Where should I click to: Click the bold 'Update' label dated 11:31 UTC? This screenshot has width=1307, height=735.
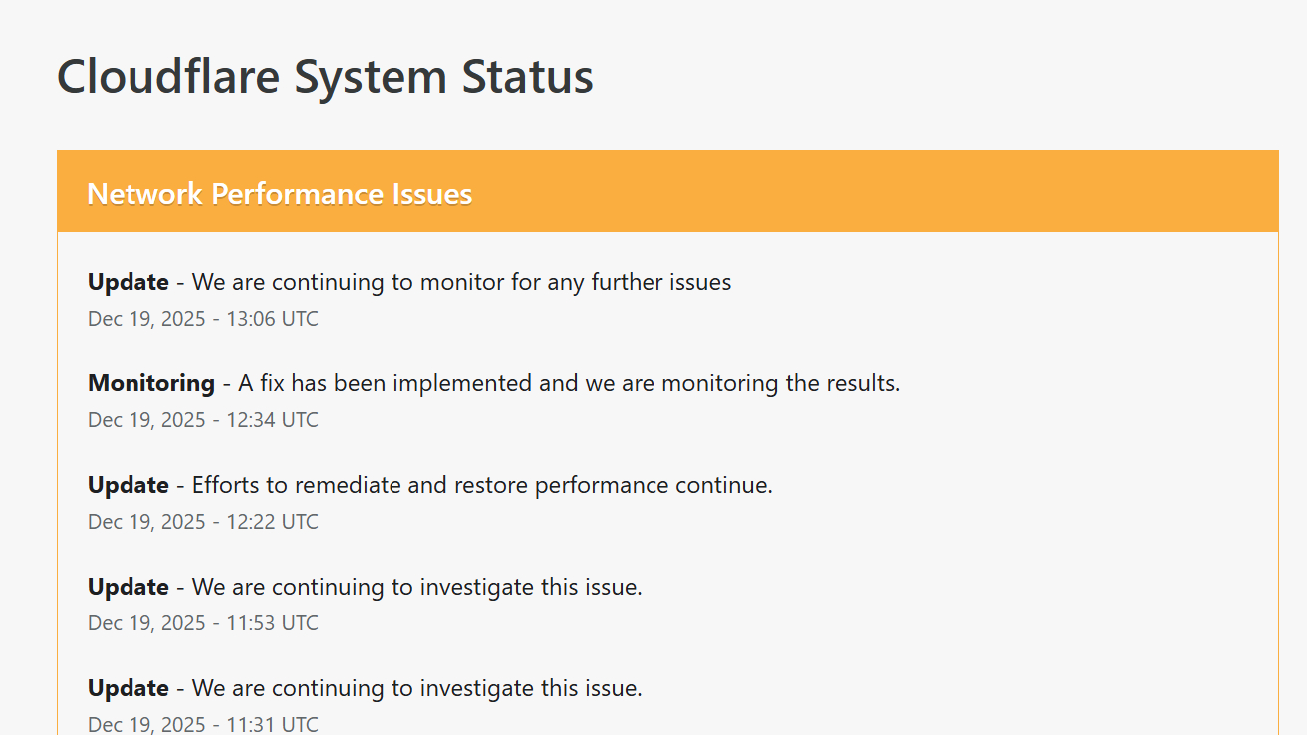click(x=129, y=688)
